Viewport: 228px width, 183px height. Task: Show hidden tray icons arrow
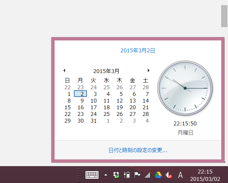point(106,175)
